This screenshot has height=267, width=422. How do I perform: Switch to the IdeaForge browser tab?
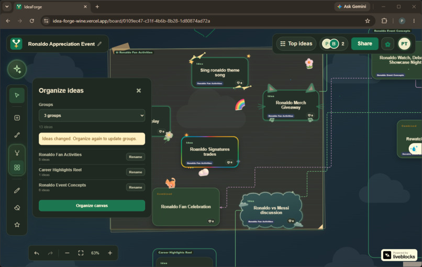(x=51, y=7)
